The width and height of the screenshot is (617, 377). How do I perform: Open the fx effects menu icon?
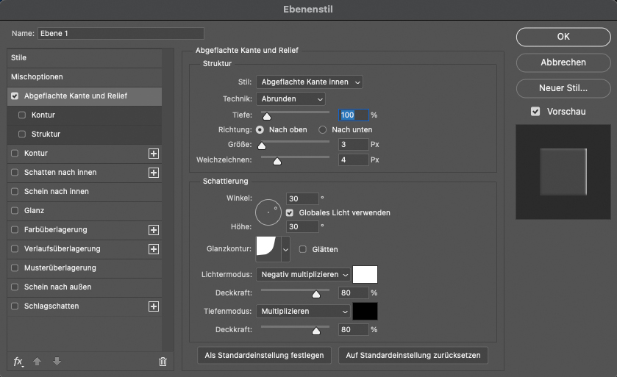pos(18,362)
